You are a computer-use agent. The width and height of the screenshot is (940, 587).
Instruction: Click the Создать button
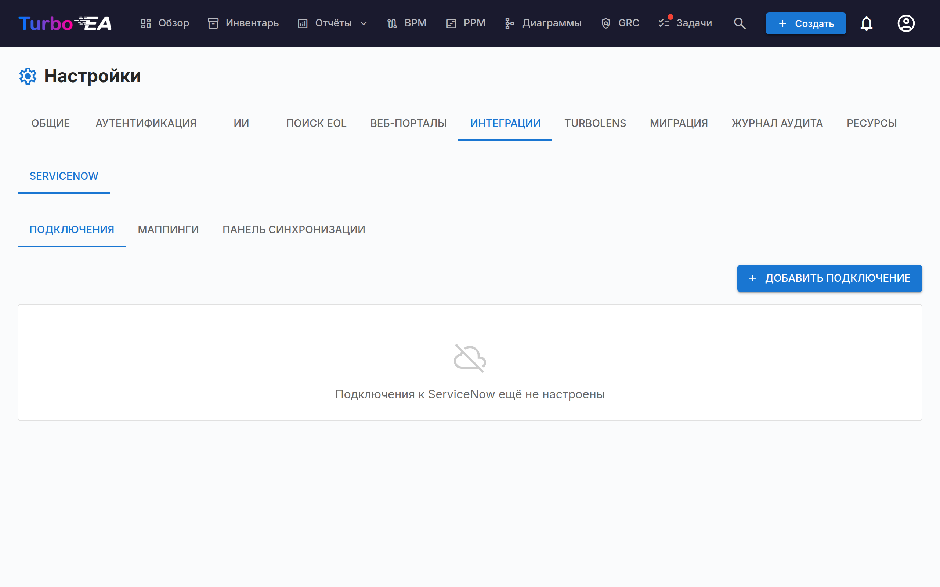(x=806, y=23)
